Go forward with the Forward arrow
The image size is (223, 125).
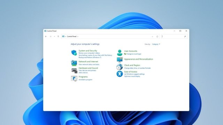click(x=51, y=36)
